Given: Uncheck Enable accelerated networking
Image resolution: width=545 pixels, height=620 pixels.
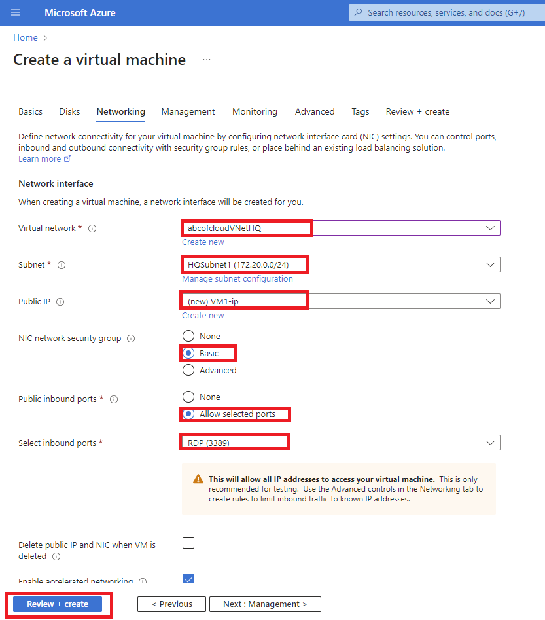Looking at the screenshot, I should click(188, 579).
